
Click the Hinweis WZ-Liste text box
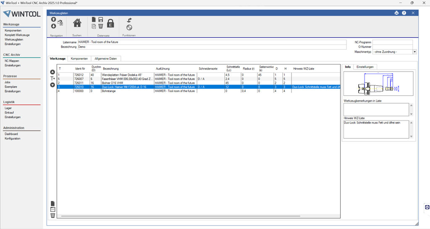click(x=376, y=129)
